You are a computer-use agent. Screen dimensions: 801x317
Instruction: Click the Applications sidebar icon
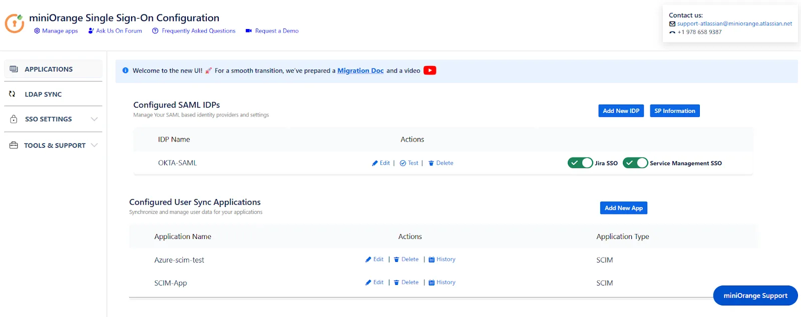coord(14,69)
